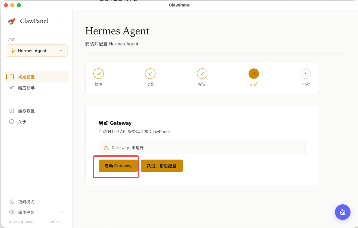
Task: Collapse the sidebar with double-chevron icon
Action: pos(62,21)
